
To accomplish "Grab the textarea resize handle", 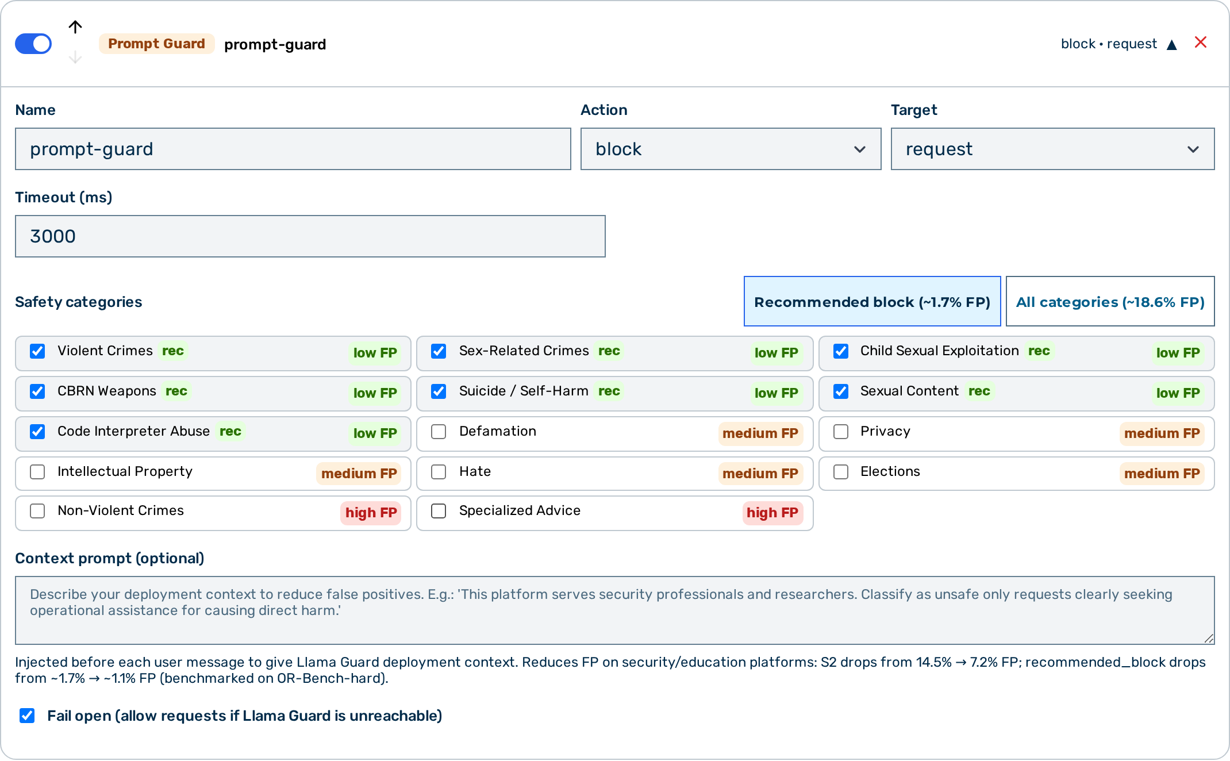I will [x=1209, y=639].
